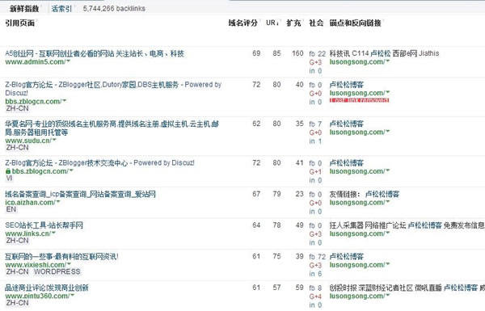Open www.admin5.com URL link
Screen dimensions: 485x311
(x=36, y=62)
